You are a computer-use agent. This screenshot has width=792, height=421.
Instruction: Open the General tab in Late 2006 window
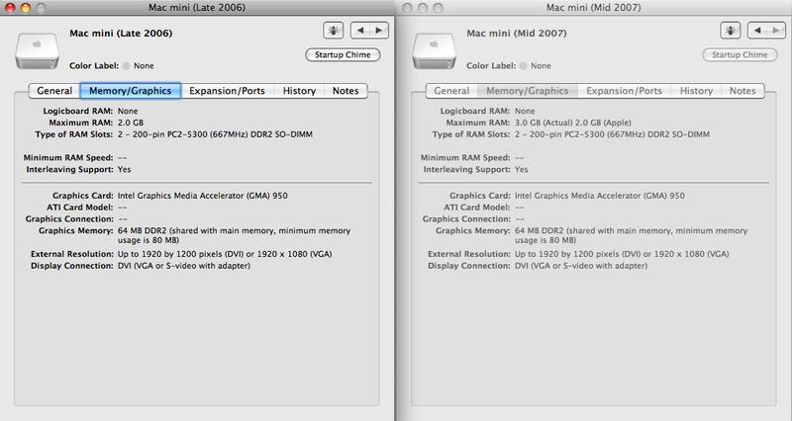[54, 91]
